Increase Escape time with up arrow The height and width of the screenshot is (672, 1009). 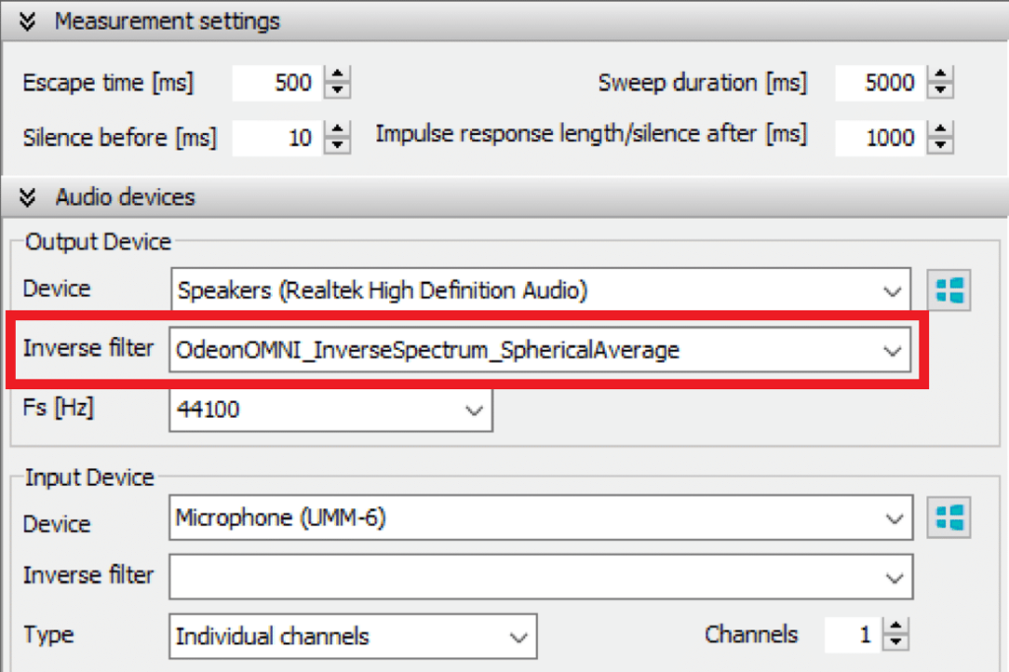[338, 76]
